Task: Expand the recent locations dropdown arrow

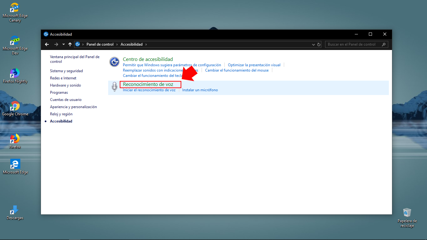Action: 63,44
